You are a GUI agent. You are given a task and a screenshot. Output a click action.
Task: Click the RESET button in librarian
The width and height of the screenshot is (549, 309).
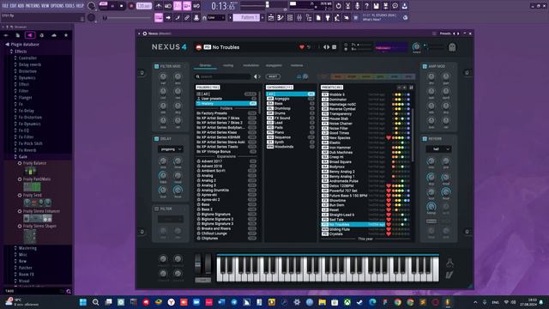coord(273,76)
